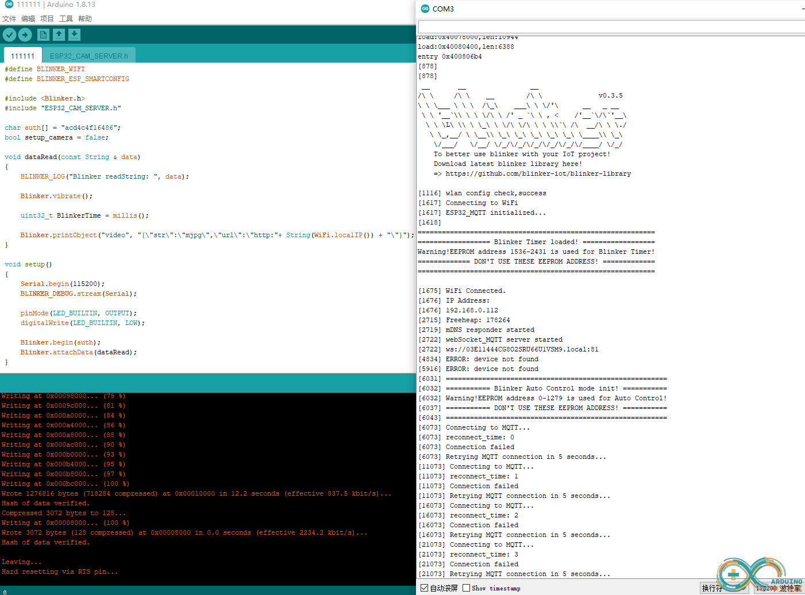Open the 文件 menu
This screenshot has height=595, width=805.
9,19
